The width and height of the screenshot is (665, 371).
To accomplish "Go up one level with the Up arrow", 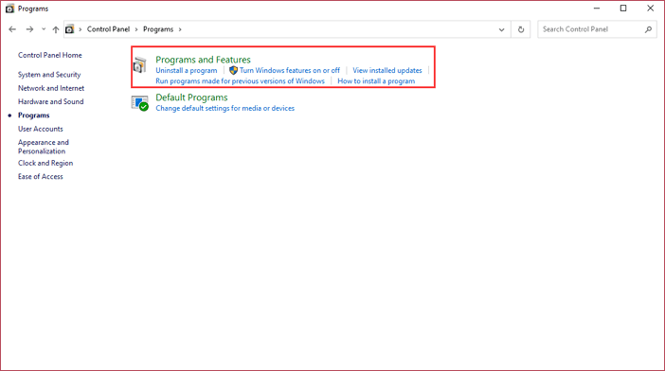I will (56, 29).
